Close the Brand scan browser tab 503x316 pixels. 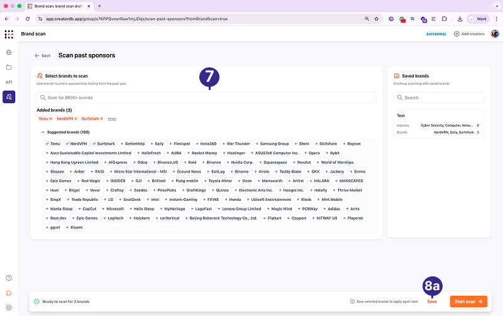89,6
